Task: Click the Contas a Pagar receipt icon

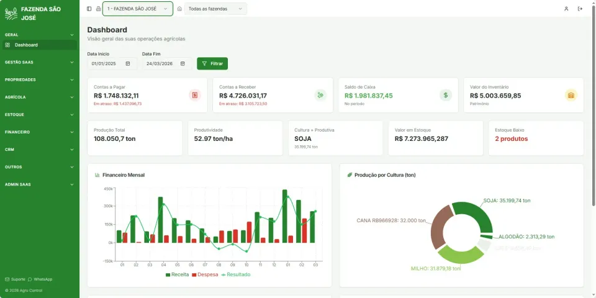Action: pos(194,96)
